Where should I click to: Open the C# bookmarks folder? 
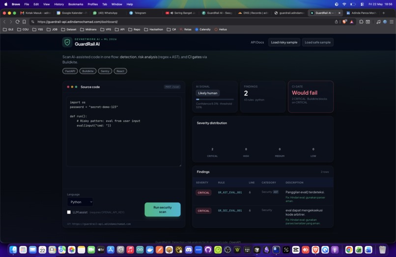171,29
